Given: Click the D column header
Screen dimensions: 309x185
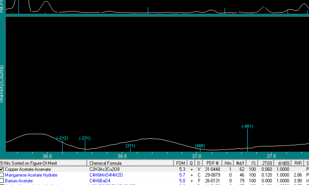Looking at the screenshot, I should 199,163.
